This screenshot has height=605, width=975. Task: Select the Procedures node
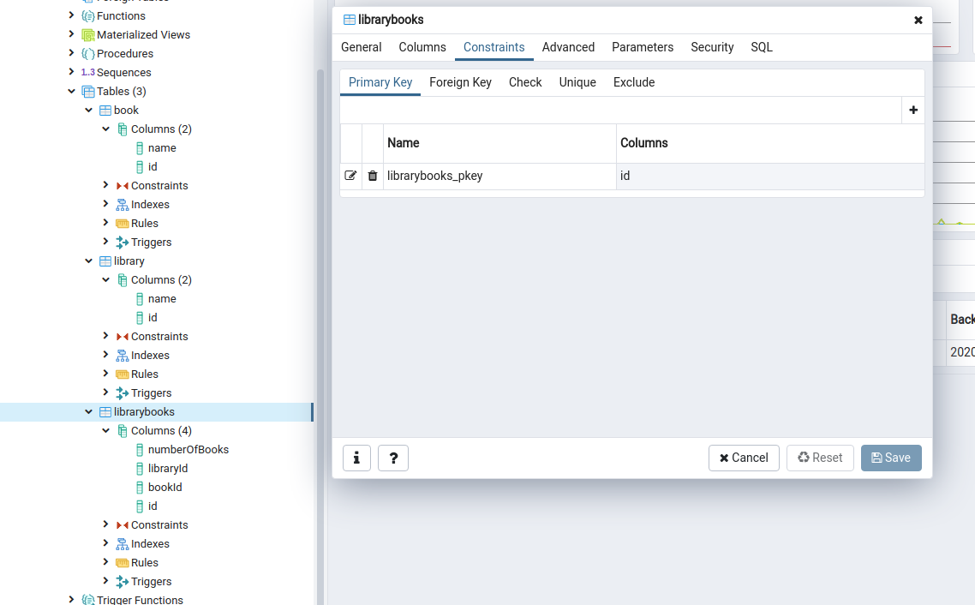124,53
